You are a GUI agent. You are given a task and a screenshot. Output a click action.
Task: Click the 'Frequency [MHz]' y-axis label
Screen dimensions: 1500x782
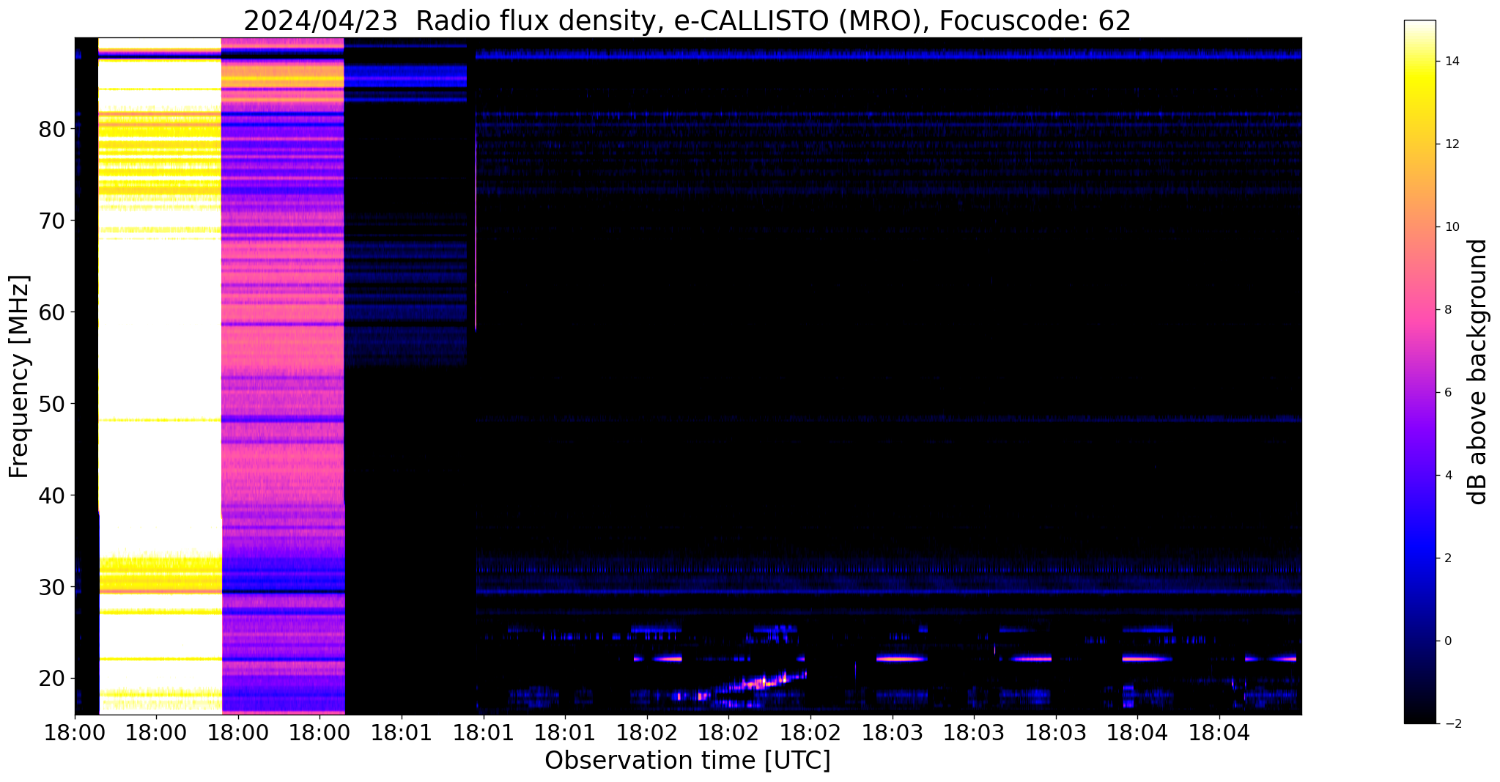tap(19, 377)
